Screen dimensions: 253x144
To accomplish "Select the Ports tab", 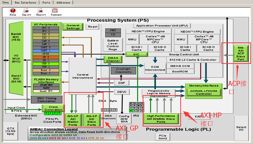I will 46,2.
